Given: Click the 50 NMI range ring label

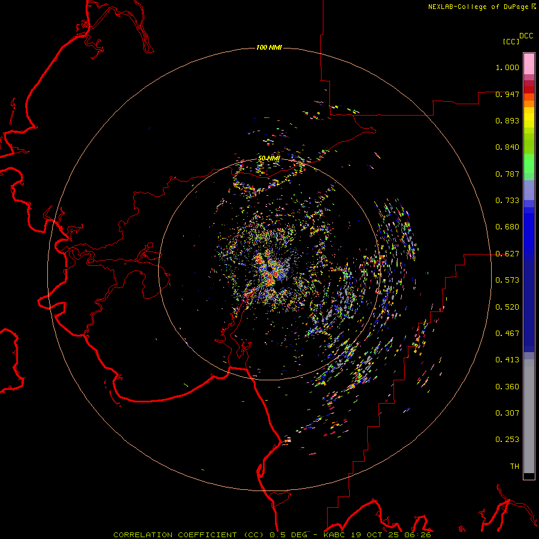Looking at the screenshot, I should (269, 159).
